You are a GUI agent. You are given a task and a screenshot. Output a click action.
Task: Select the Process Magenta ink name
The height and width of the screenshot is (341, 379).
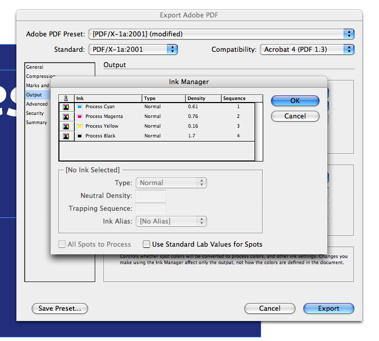tap(104, 116)
